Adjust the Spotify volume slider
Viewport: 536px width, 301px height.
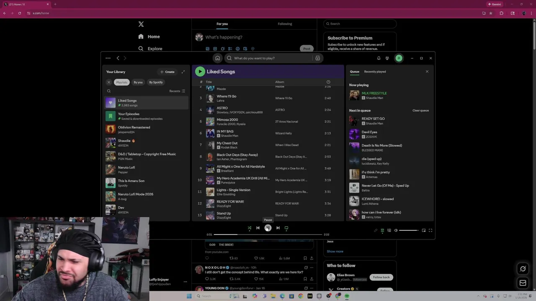coord(409,230)
